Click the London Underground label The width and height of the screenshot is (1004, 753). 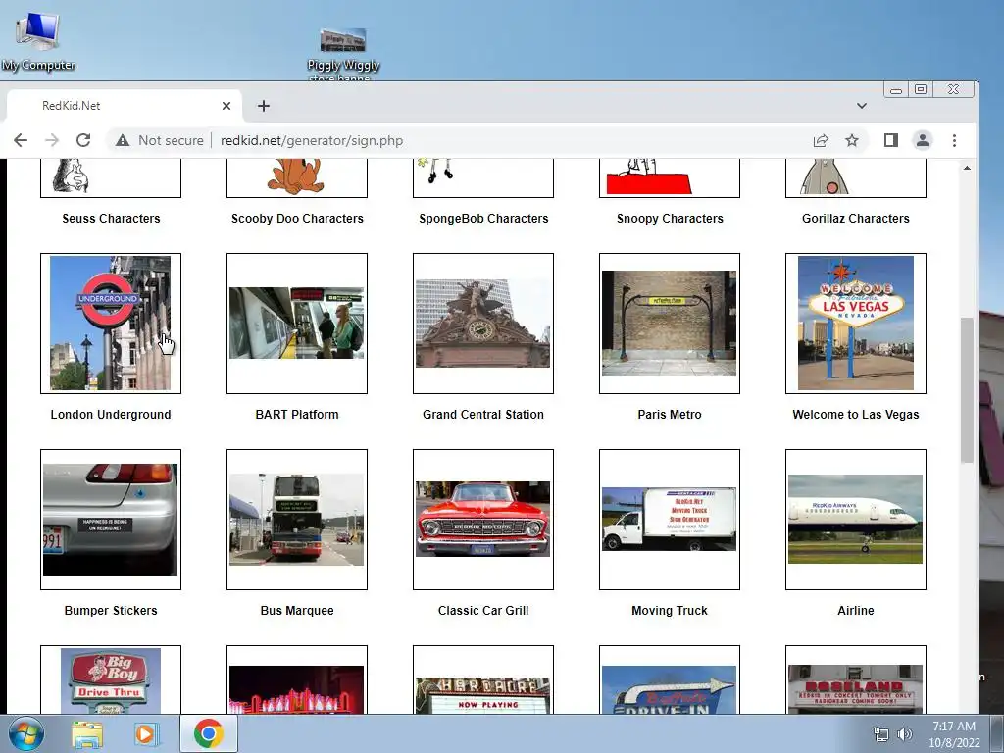pos(111,415)
